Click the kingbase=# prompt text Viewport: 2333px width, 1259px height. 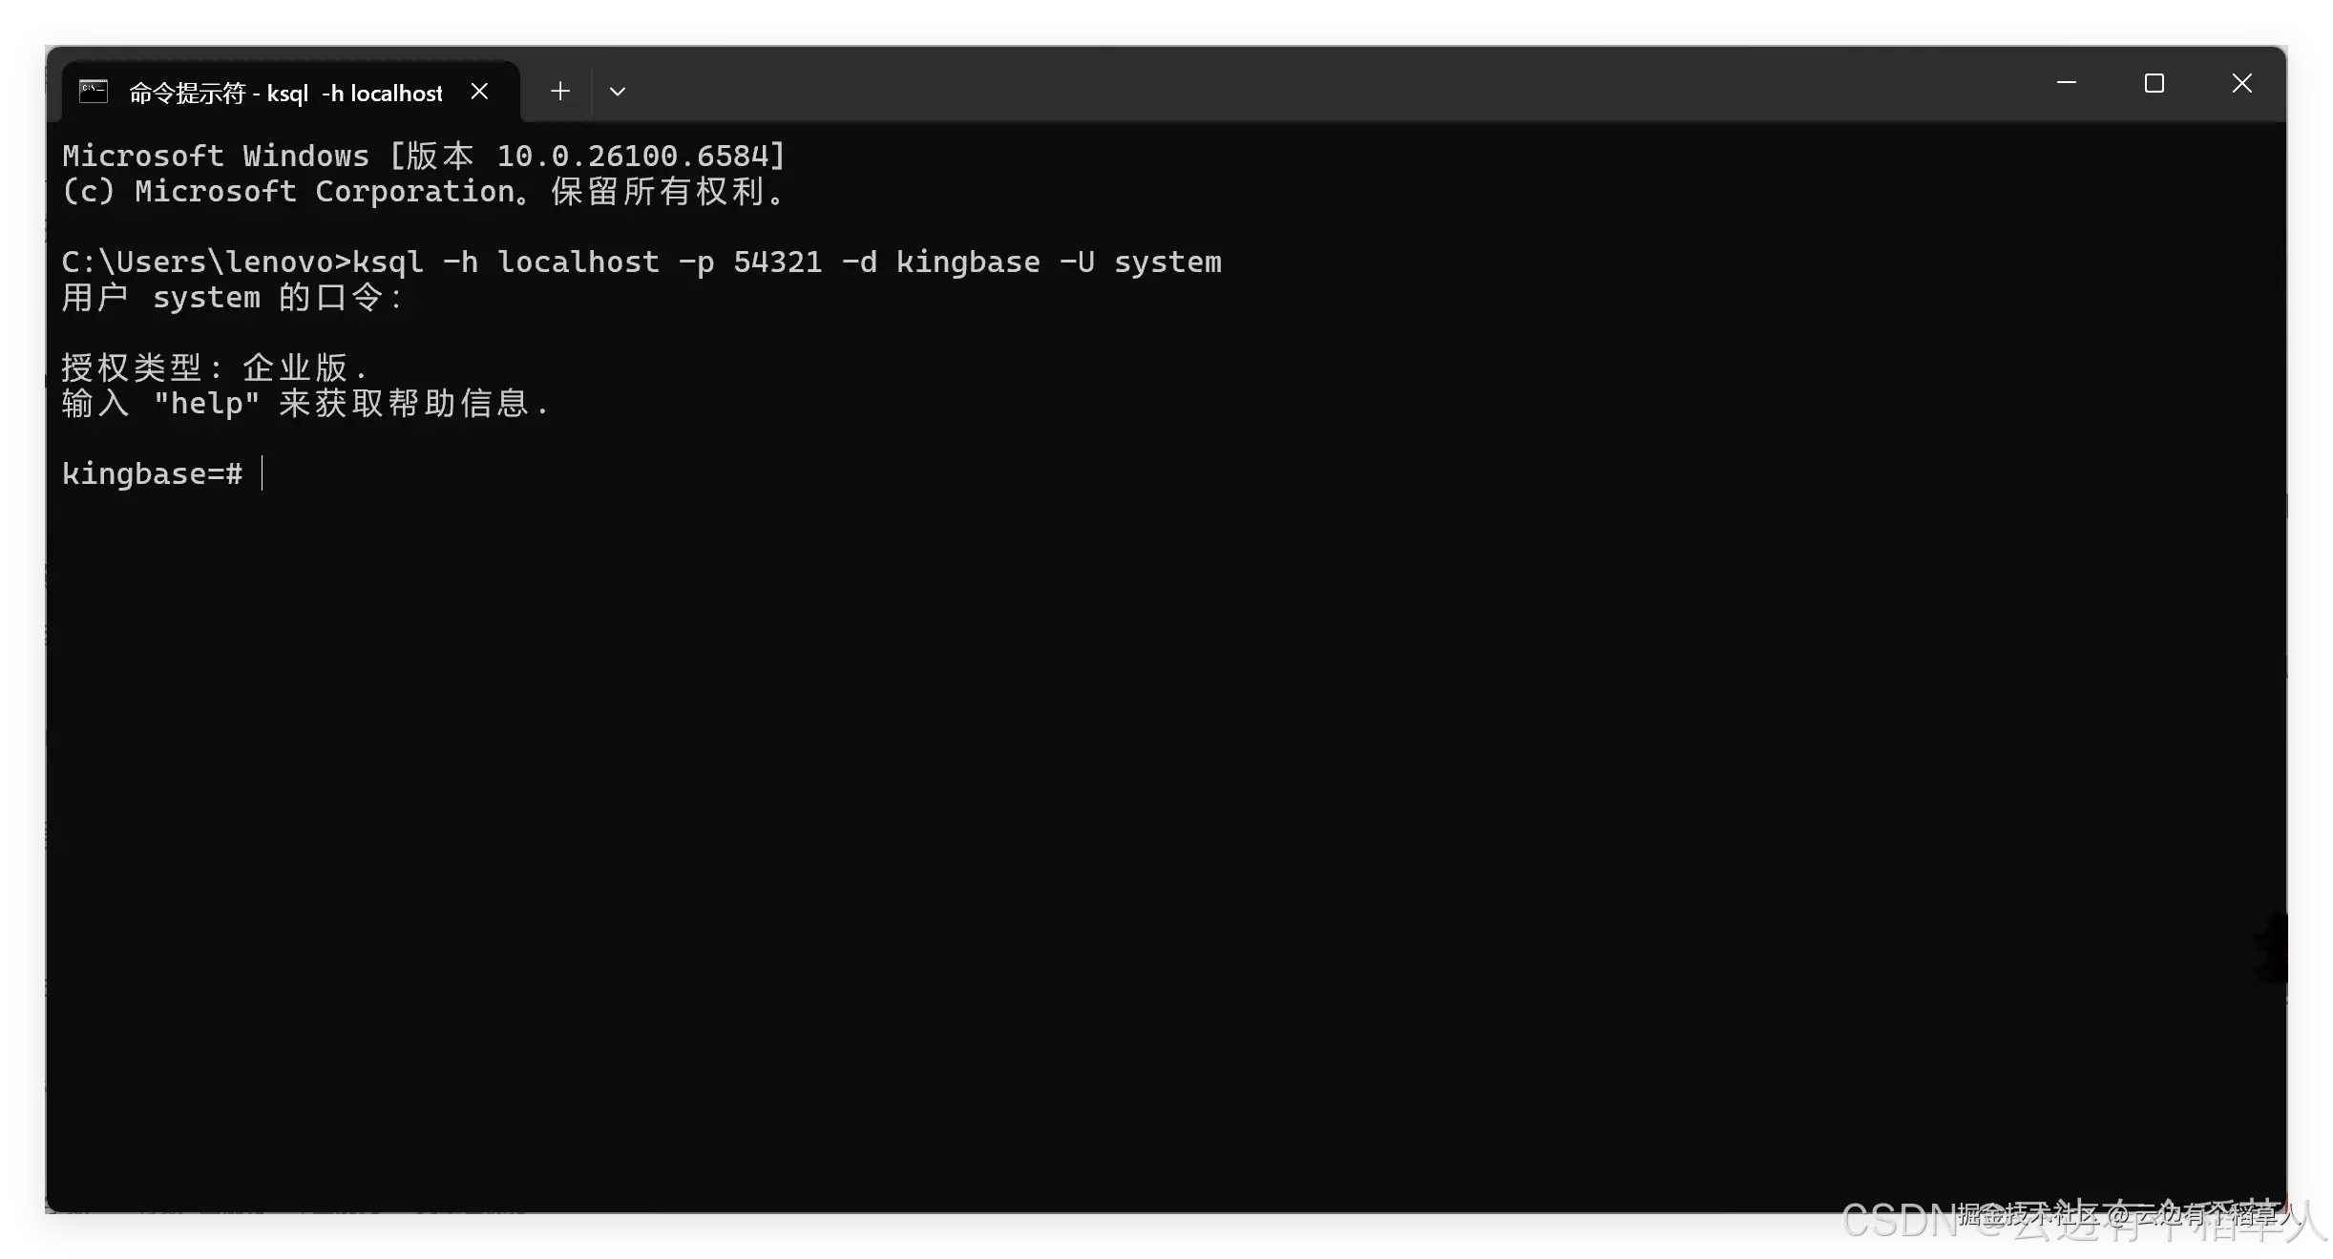pos(152,473)
